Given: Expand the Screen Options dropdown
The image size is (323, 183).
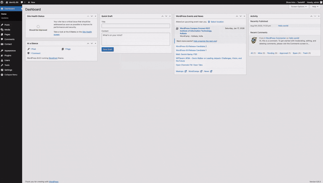Looking at the screenshot, I should [299, 7].
